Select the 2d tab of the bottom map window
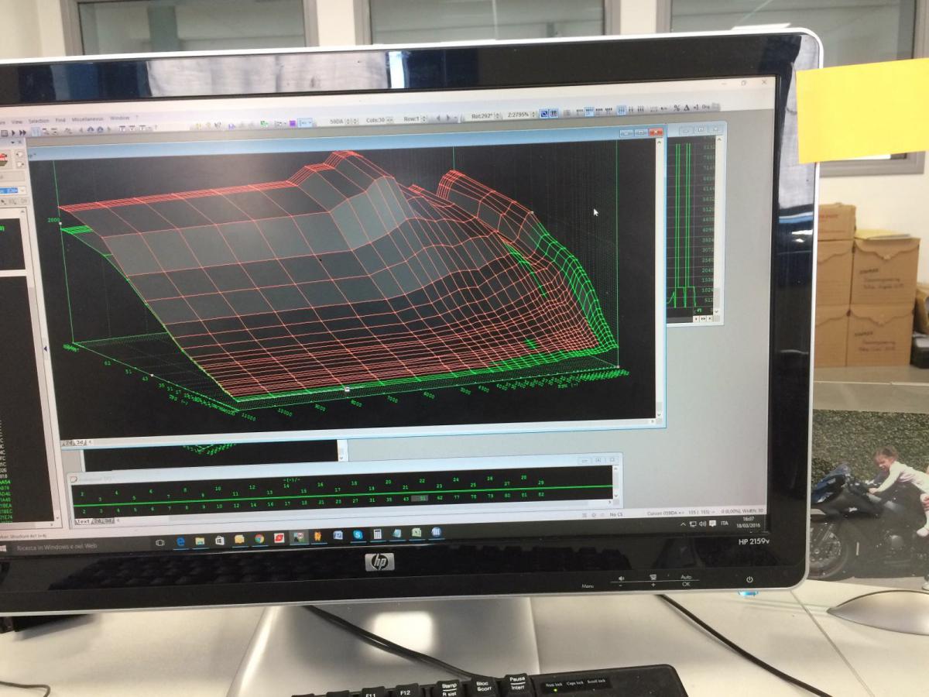929x697 pixels. [x=96, y=521]
